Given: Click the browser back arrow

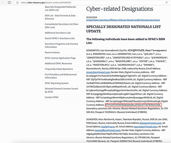Looking at the screenshot, I should 3,2.
